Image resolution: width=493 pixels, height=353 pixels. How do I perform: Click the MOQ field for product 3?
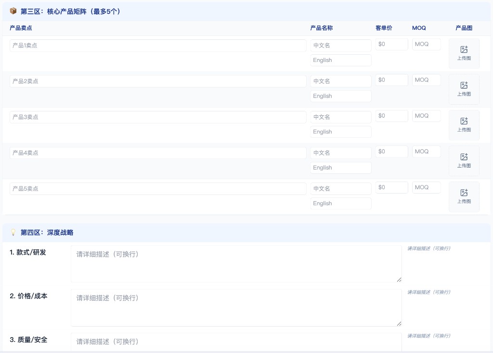click(427, 116)
